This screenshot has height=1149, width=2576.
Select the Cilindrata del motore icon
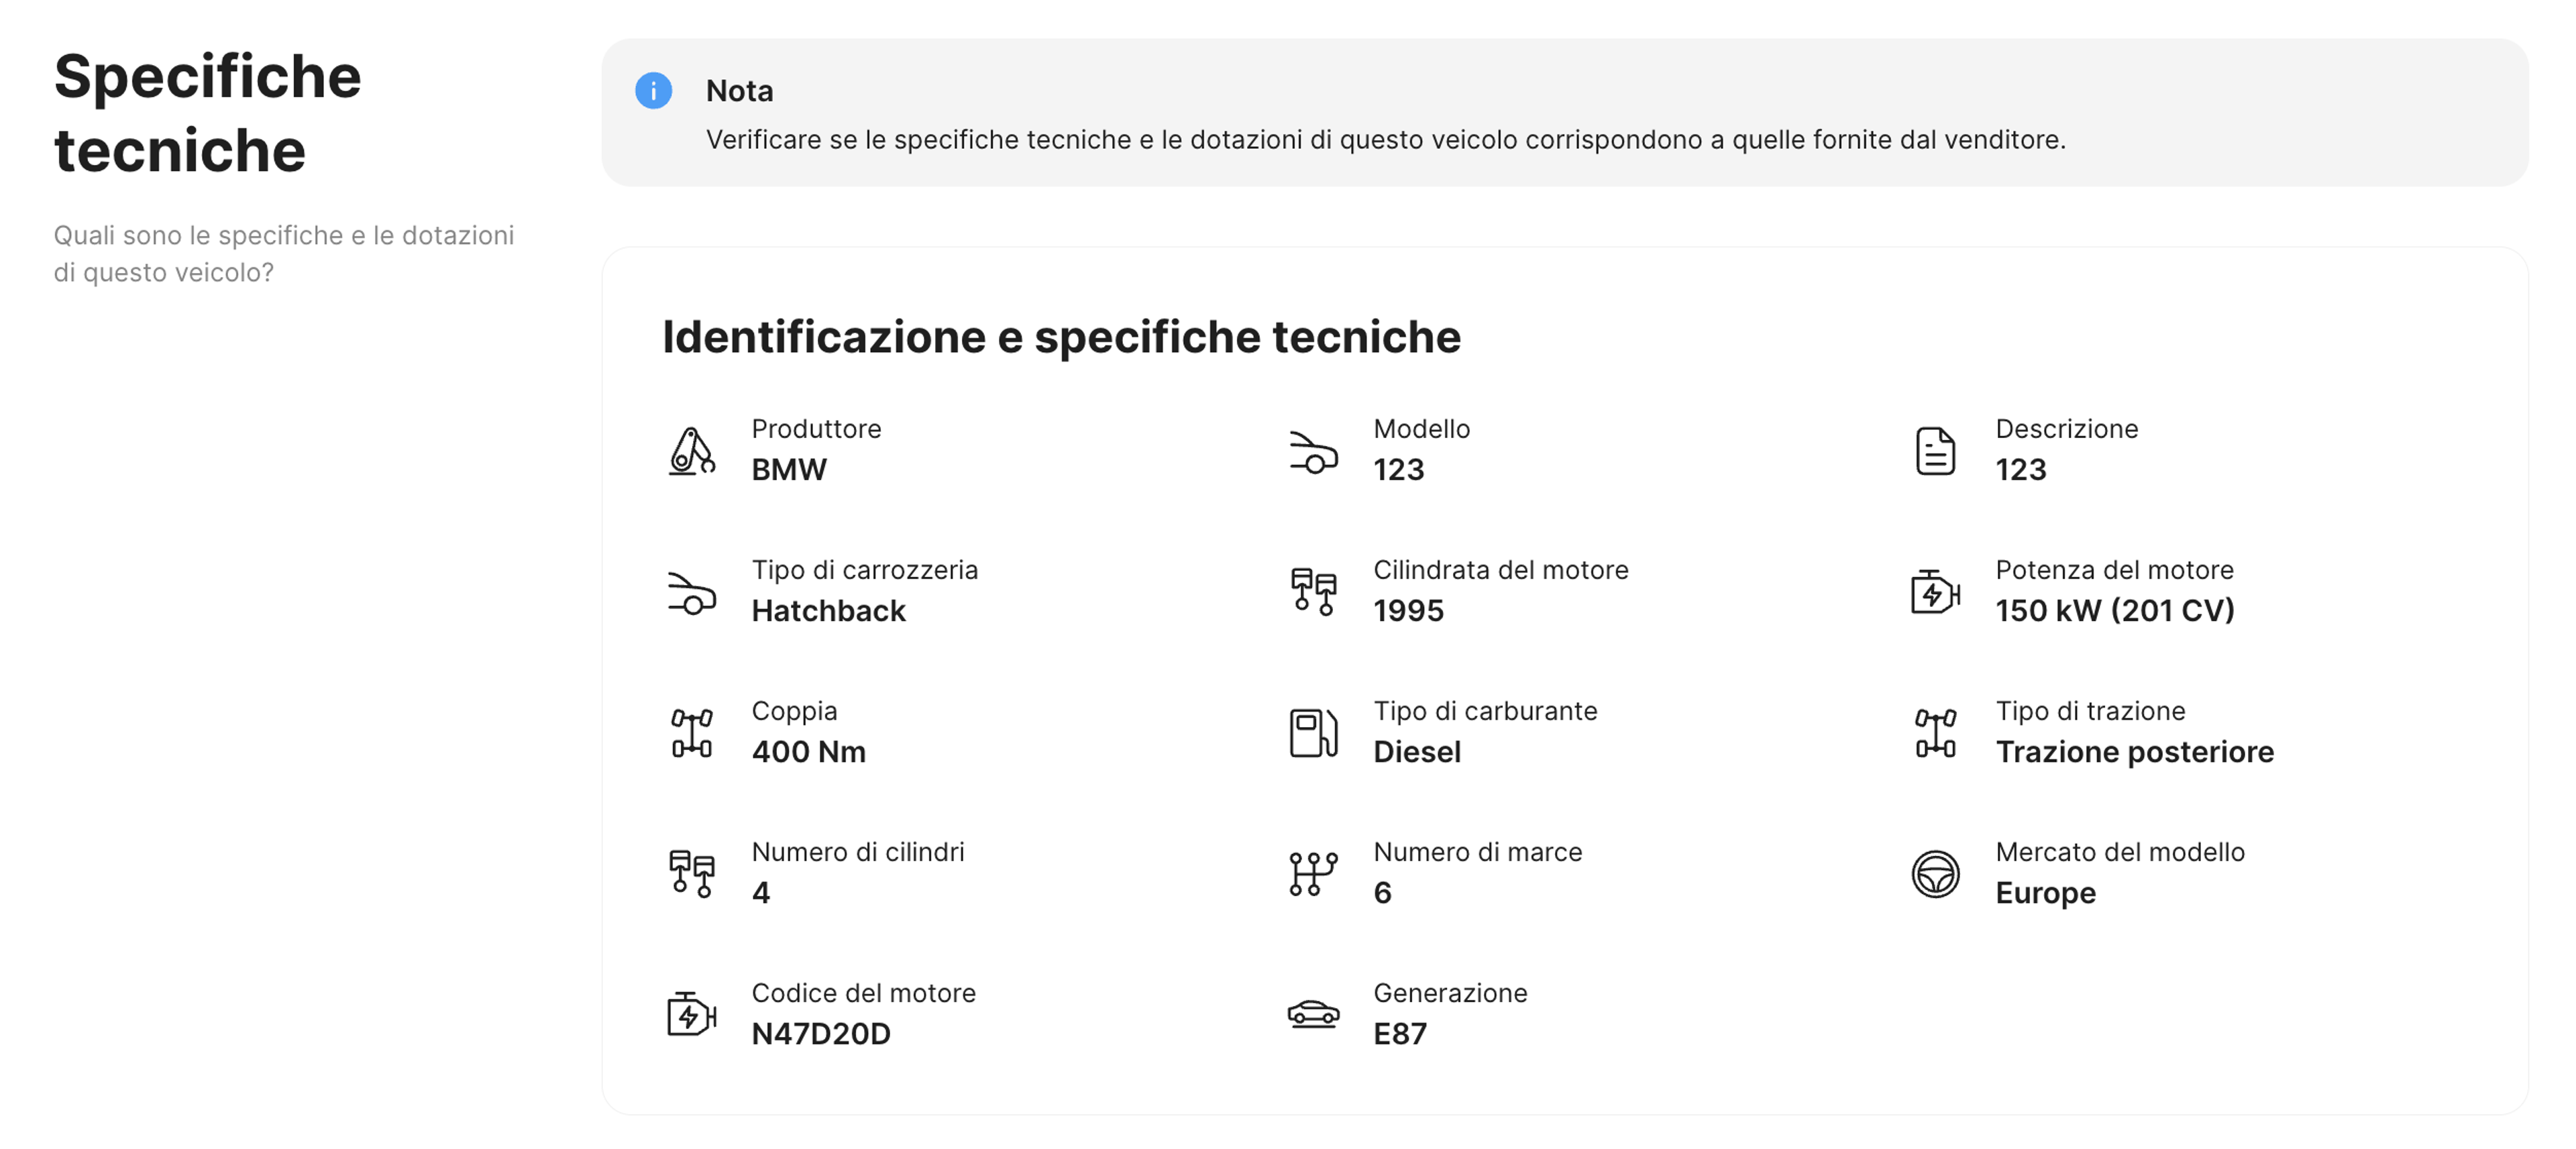1314,592
